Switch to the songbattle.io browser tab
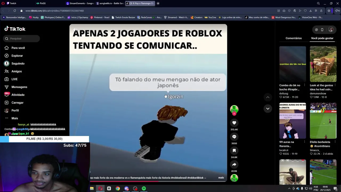The height and width of the screenshot is (192, 341). click(110, 3)
